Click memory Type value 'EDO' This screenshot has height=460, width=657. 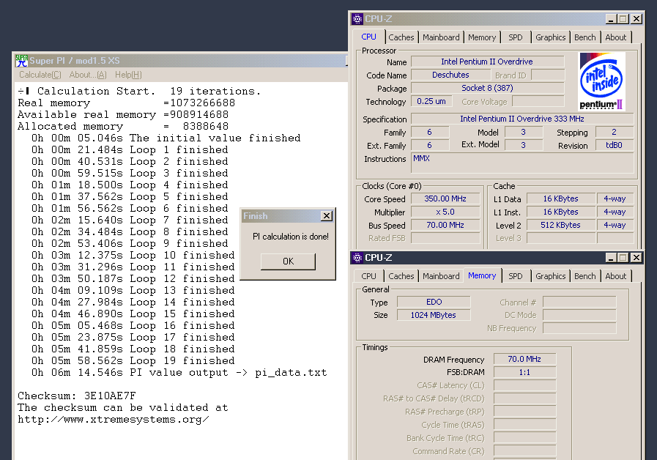434,302
